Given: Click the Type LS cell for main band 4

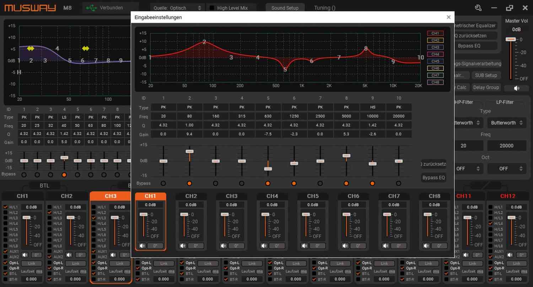Looking at the screenshot, I should pos(64,117).
